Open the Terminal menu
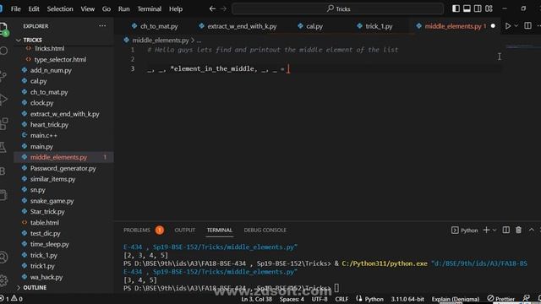 (x=150, y=9)
